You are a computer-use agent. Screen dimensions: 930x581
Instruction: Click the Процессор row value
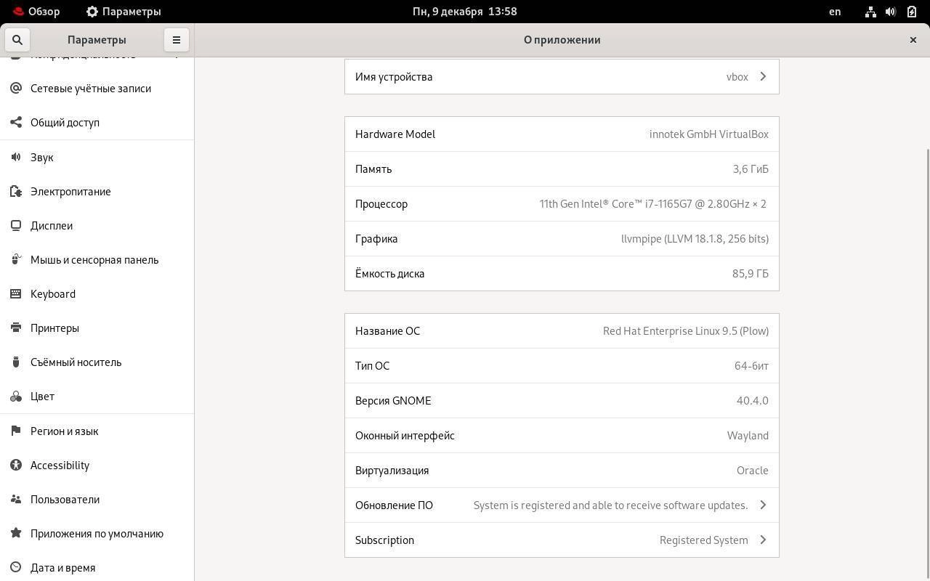[x=652, y=203]
